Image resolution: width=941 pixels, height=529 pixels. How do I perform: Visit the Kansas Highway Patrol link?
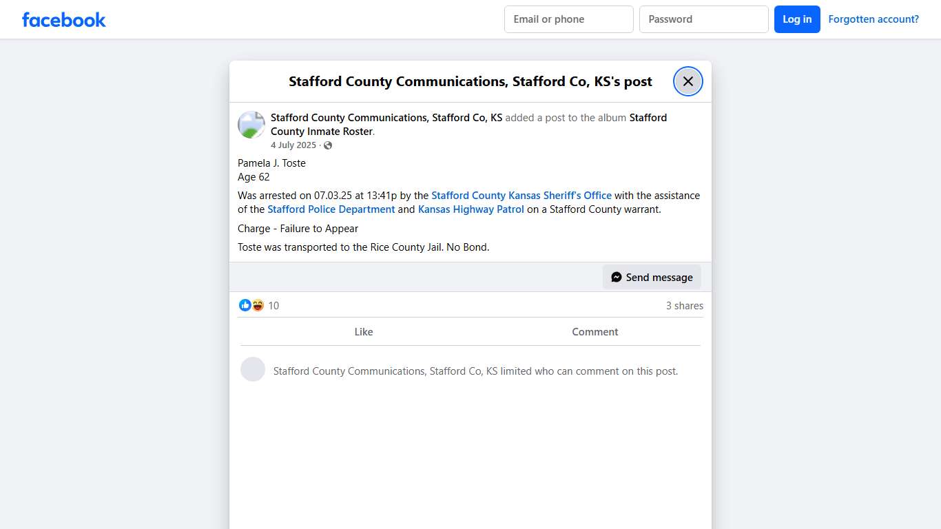(x=471, y=209)
